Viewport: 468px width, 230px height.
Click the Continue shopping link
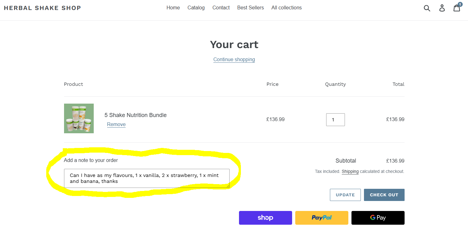[x=234, y=59]
